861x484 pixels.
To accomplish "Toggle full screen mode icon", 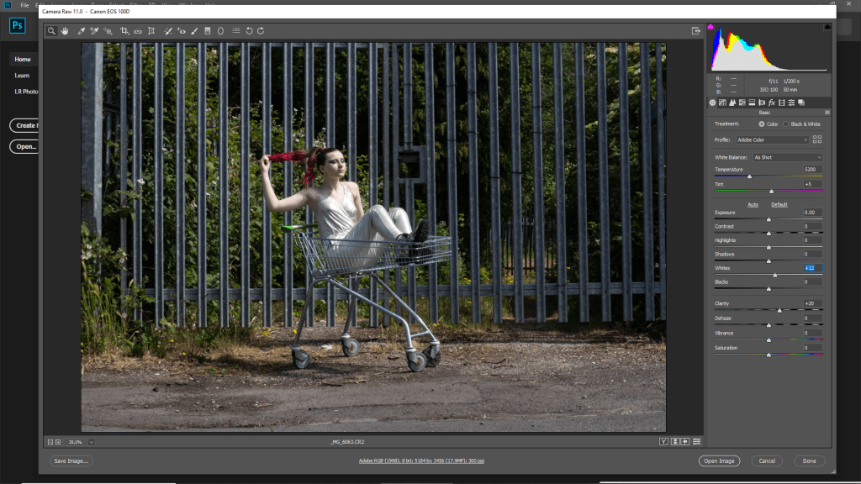I will pos(695,31).
